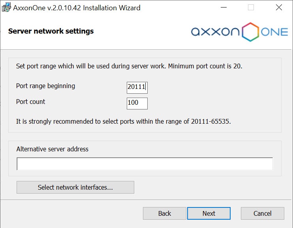Click the 'ONE' text in the logo
This screenshot has height=228, width=293.
coord(274,32)
